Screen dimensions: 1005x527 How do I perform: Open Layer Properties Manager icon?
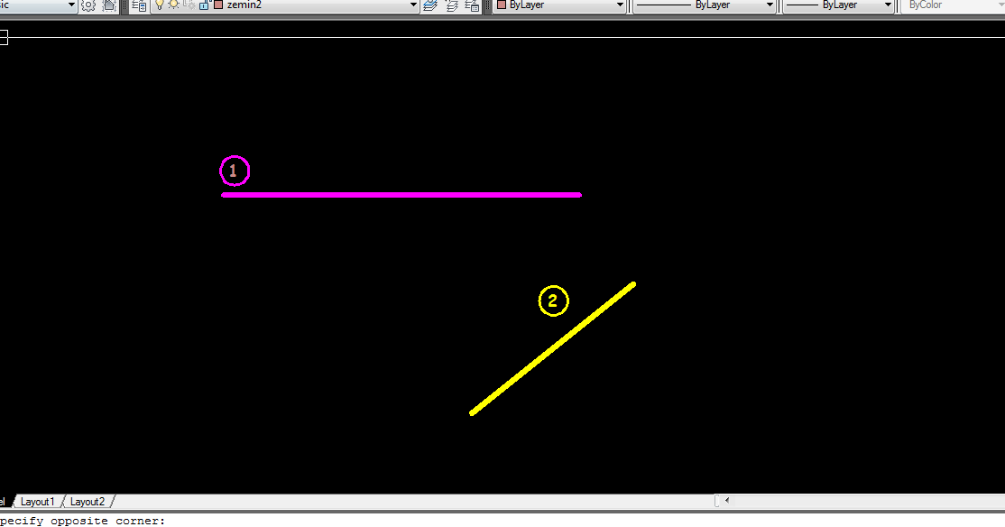(x=139, y=5)
